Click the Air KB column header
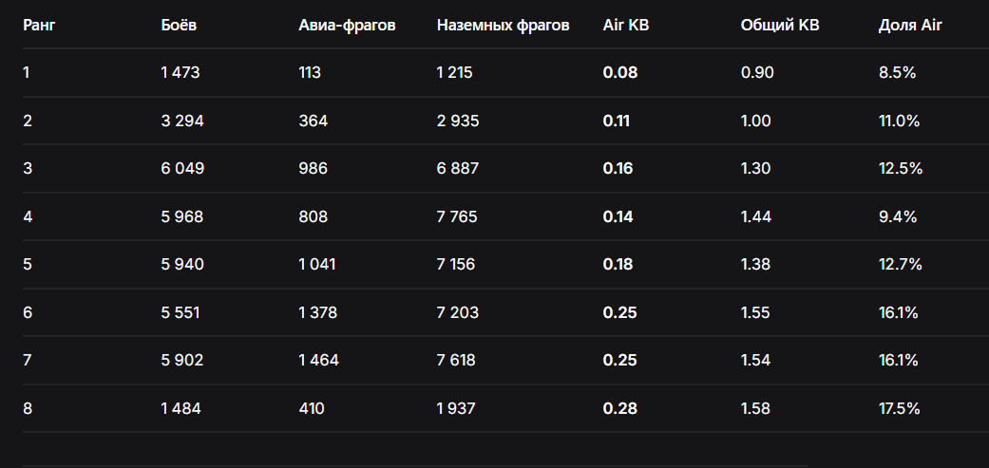989x468 pixels. 625,26
